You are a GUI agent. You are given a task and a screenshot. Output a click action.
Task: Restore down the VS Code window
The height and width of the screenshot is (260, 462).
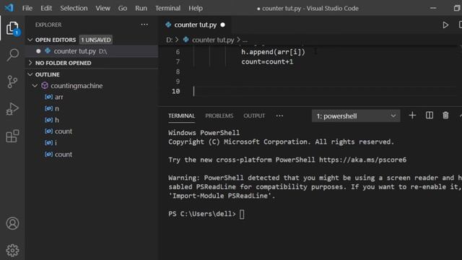coord(457,8)
